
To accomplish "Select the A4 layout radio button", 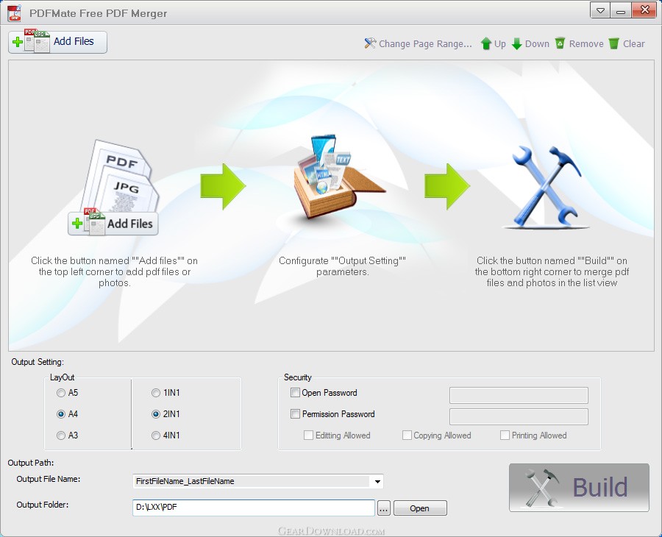I will (61, 414).
